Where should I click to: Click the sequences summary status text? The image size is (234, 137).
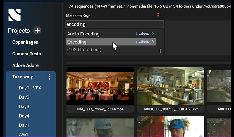coord(150,6)
